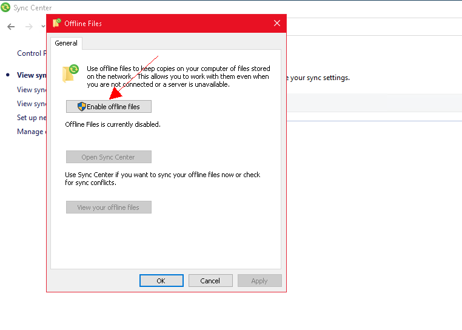
Task: Select the General tab
Action: tap(66, 43)
